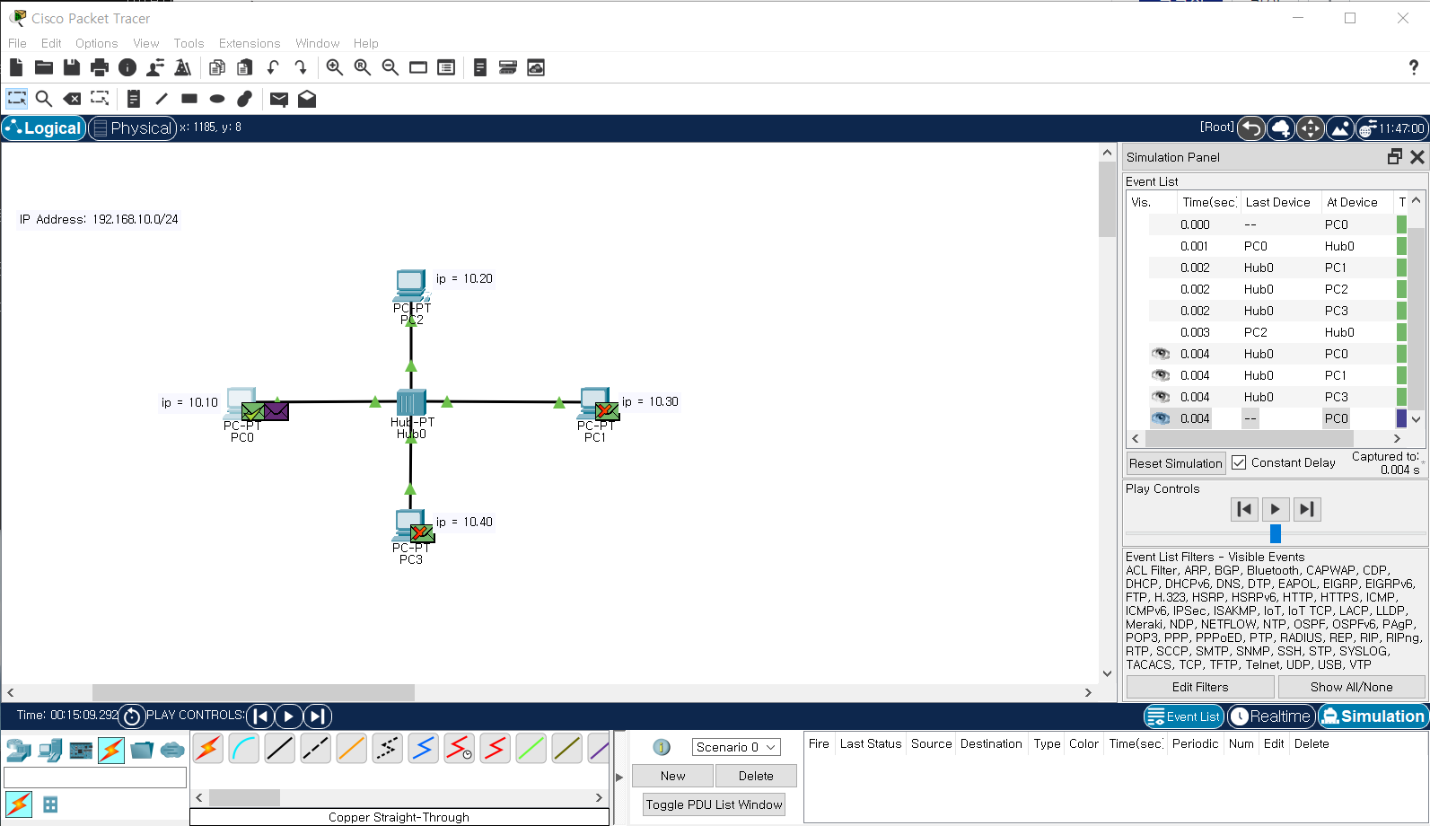Choose End Devices category icon
The image size is (1430, 826).
pos(50,750)
